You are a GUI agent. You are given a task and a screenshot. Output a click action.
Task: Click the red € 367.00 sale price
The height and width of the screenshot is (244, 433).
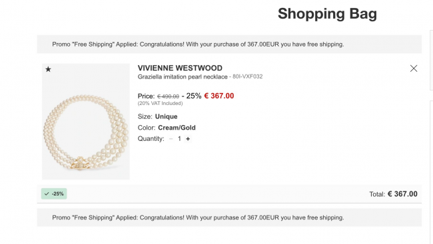pos(219,96)
